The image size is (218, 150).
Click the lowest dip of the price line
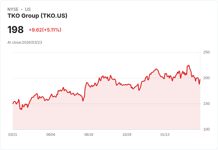(22, 110)
